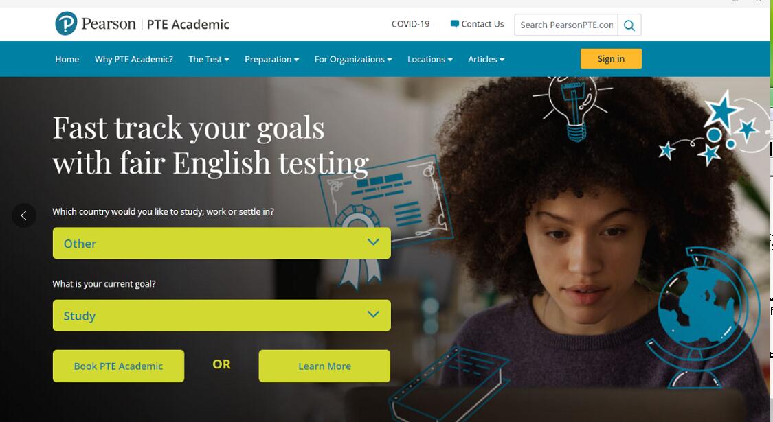
Task: Open the Articles menu
Action: click(x=486, y=59)
